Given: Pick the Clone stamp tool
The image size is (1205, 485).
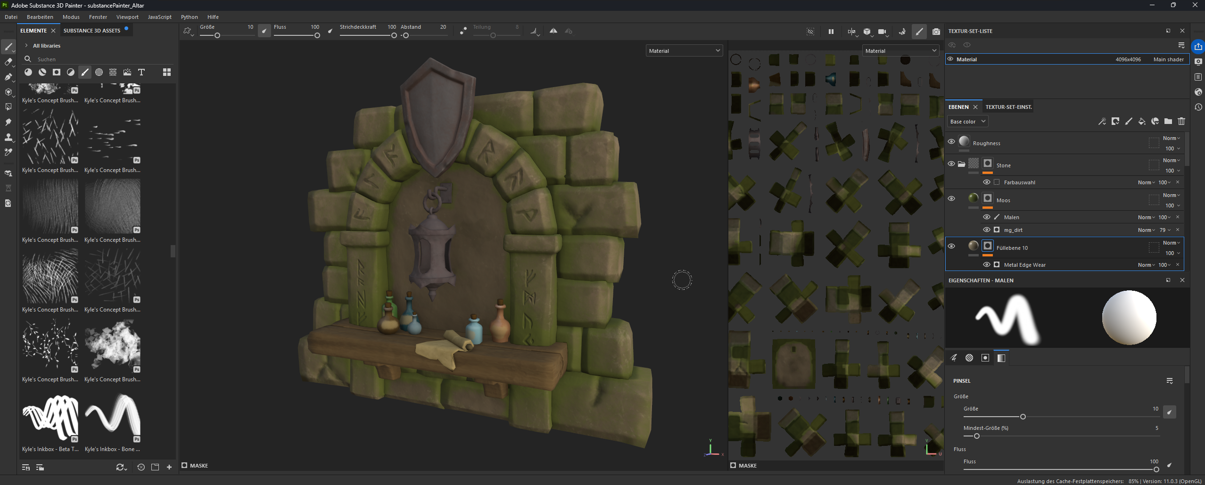Looking at the screenshot, I should tap(8, 137).
